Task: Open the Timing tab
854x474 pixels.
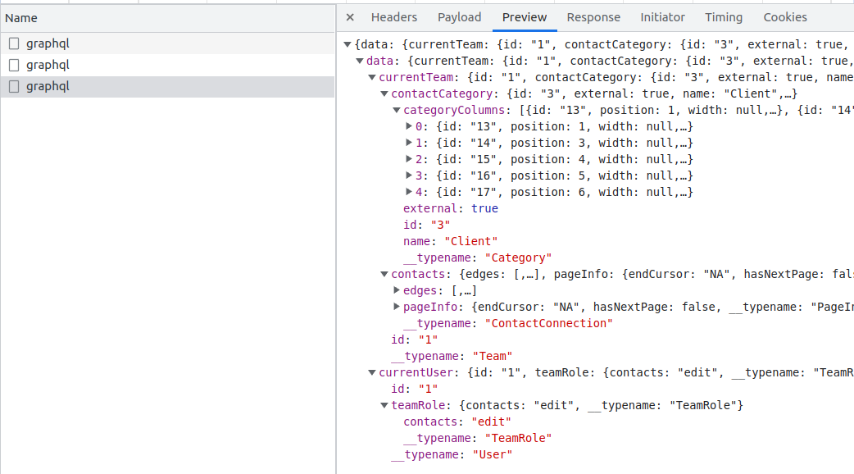Action: pyautogui.click(x=724, y=17)
